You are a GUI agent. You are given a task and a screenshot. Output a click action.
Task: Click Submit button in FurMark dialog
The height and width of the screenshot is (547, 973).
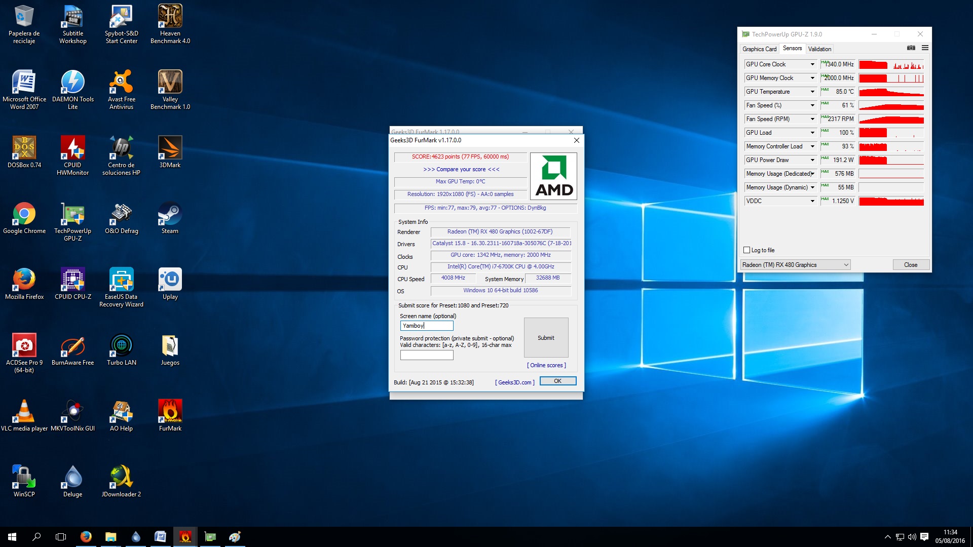(546, 338)
